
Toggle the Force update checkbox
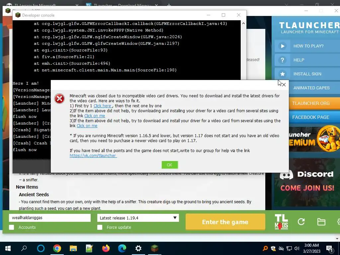point(100,227)
